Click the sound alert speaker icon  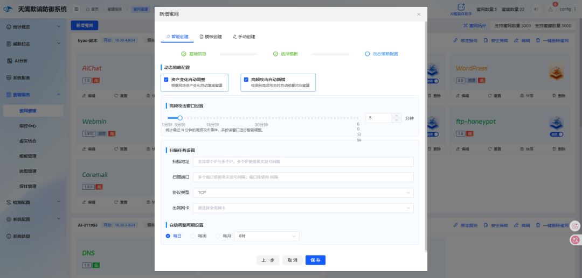click(536, 9)
